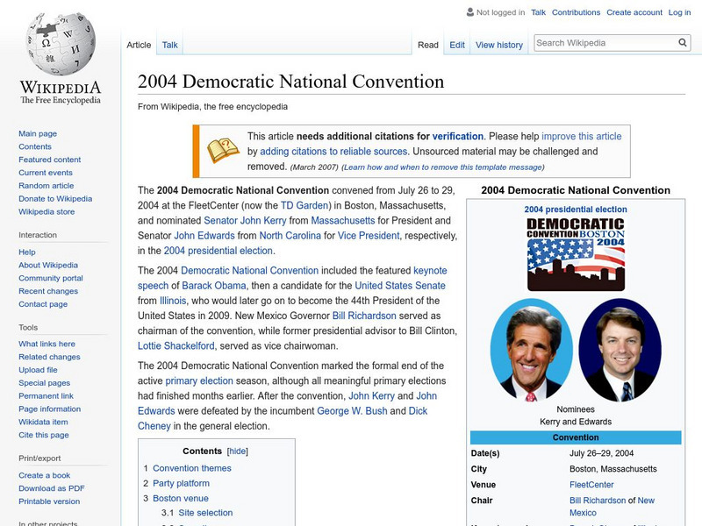This screenshot has width=702, height=526.
Task: Open Community portal
Action: point(51,278)
